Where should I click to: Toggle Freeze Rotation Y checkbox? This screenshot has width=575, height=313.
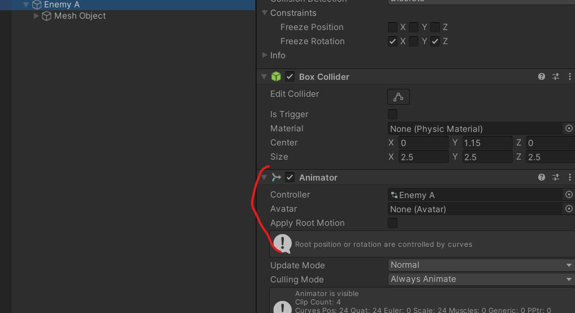414,41
